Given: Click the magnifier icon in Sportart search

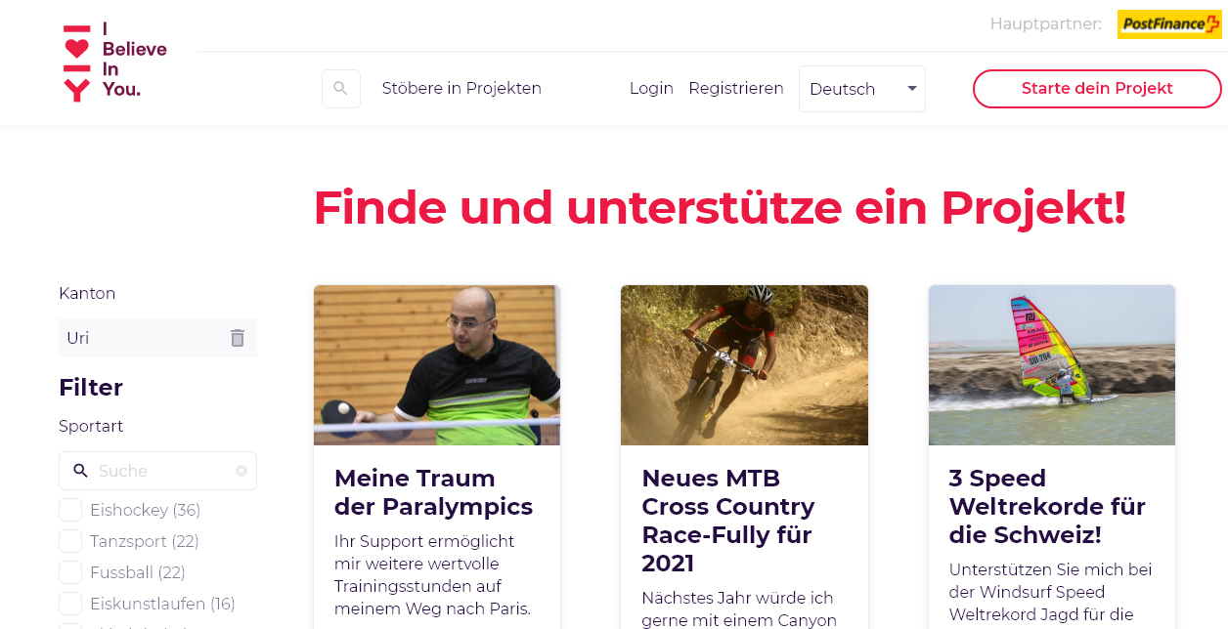Looking at the screenshot, I should pyautogui.click(x=80, y=471).
